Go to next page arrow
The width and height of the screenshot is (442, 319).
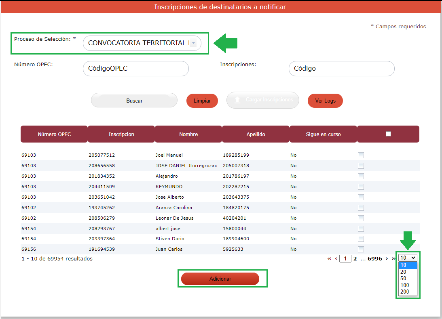387,259
